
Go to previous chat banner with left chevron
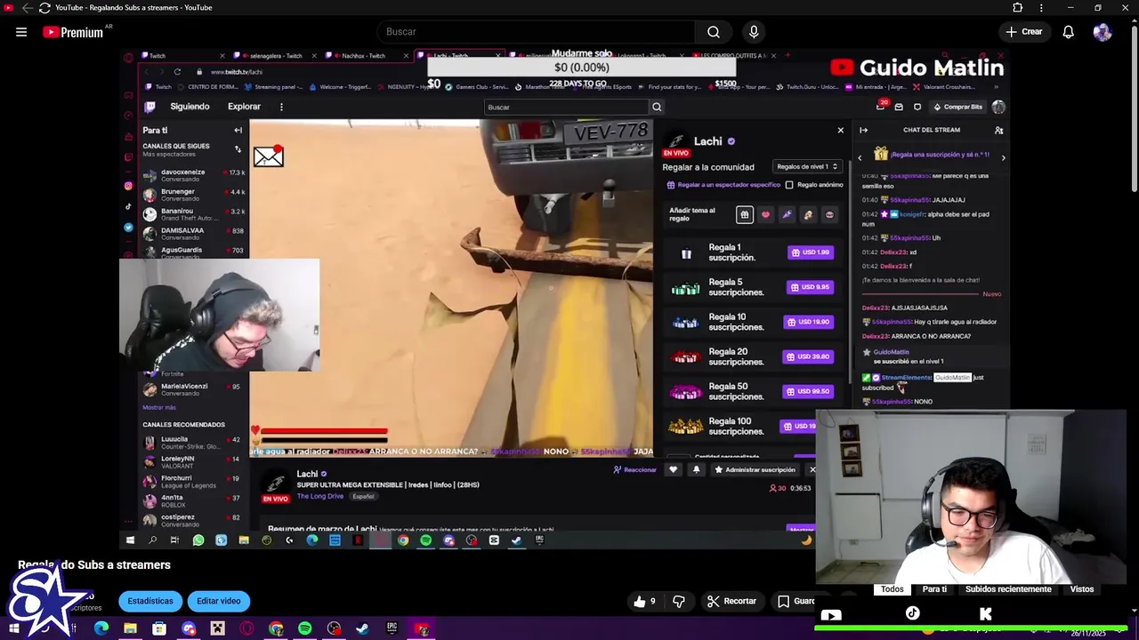[860, 157]
